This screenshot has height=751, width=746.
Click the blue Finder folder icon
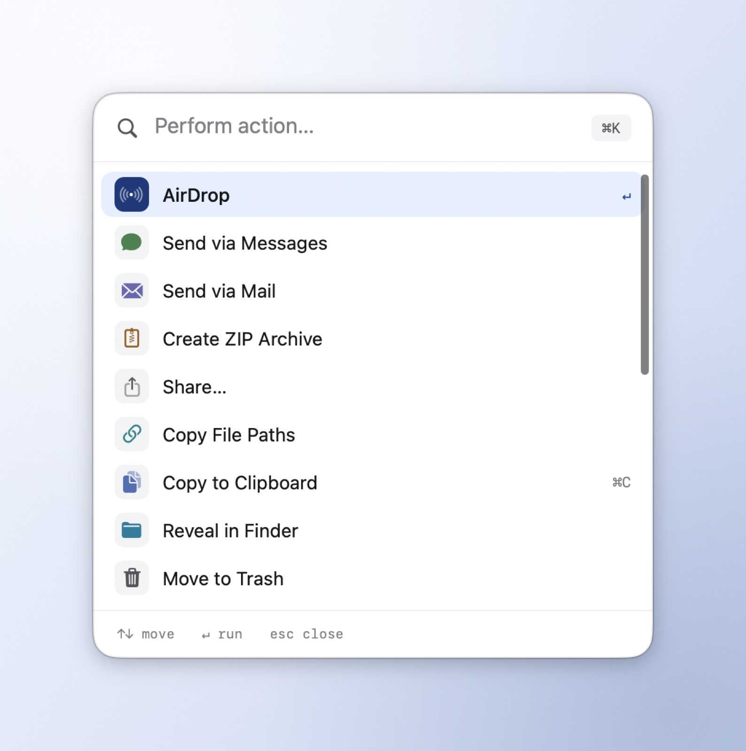tap(132, 530)
